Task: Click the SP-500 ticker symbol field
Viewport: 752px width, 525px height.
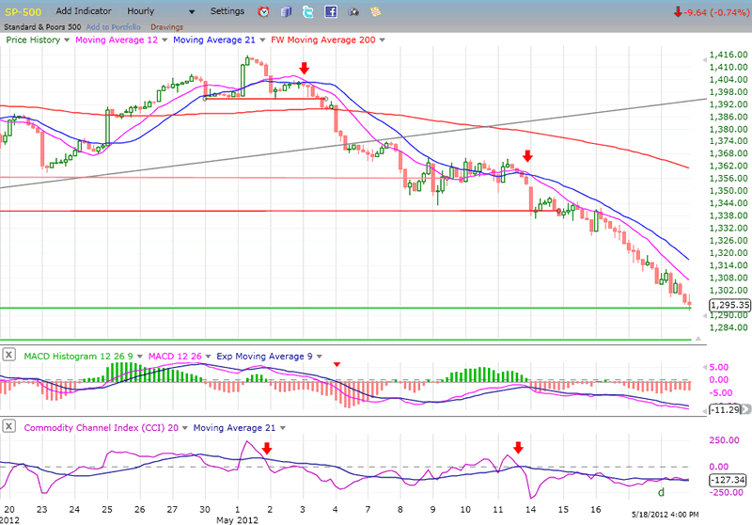Action: pos(23,11)
